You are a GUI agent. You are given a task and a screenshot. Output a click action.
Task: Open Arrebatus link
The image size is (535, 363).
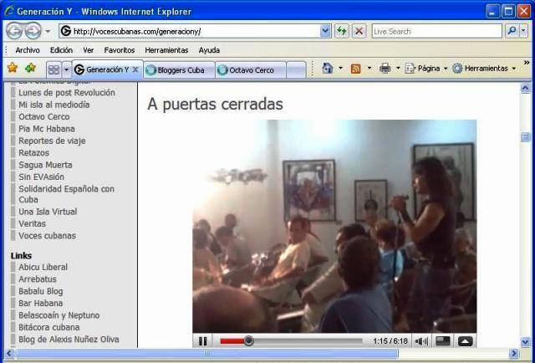38,279
